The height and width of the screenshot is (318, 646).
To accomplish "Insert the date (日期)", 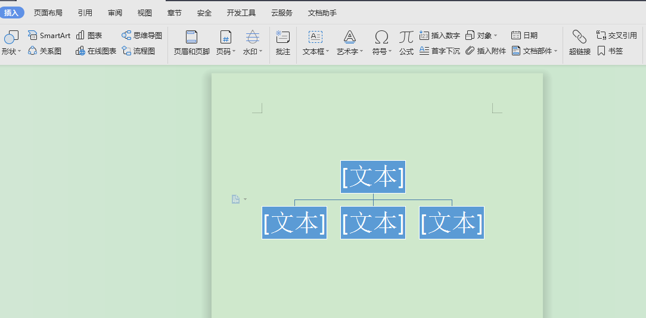I will (x=524, y=35).
